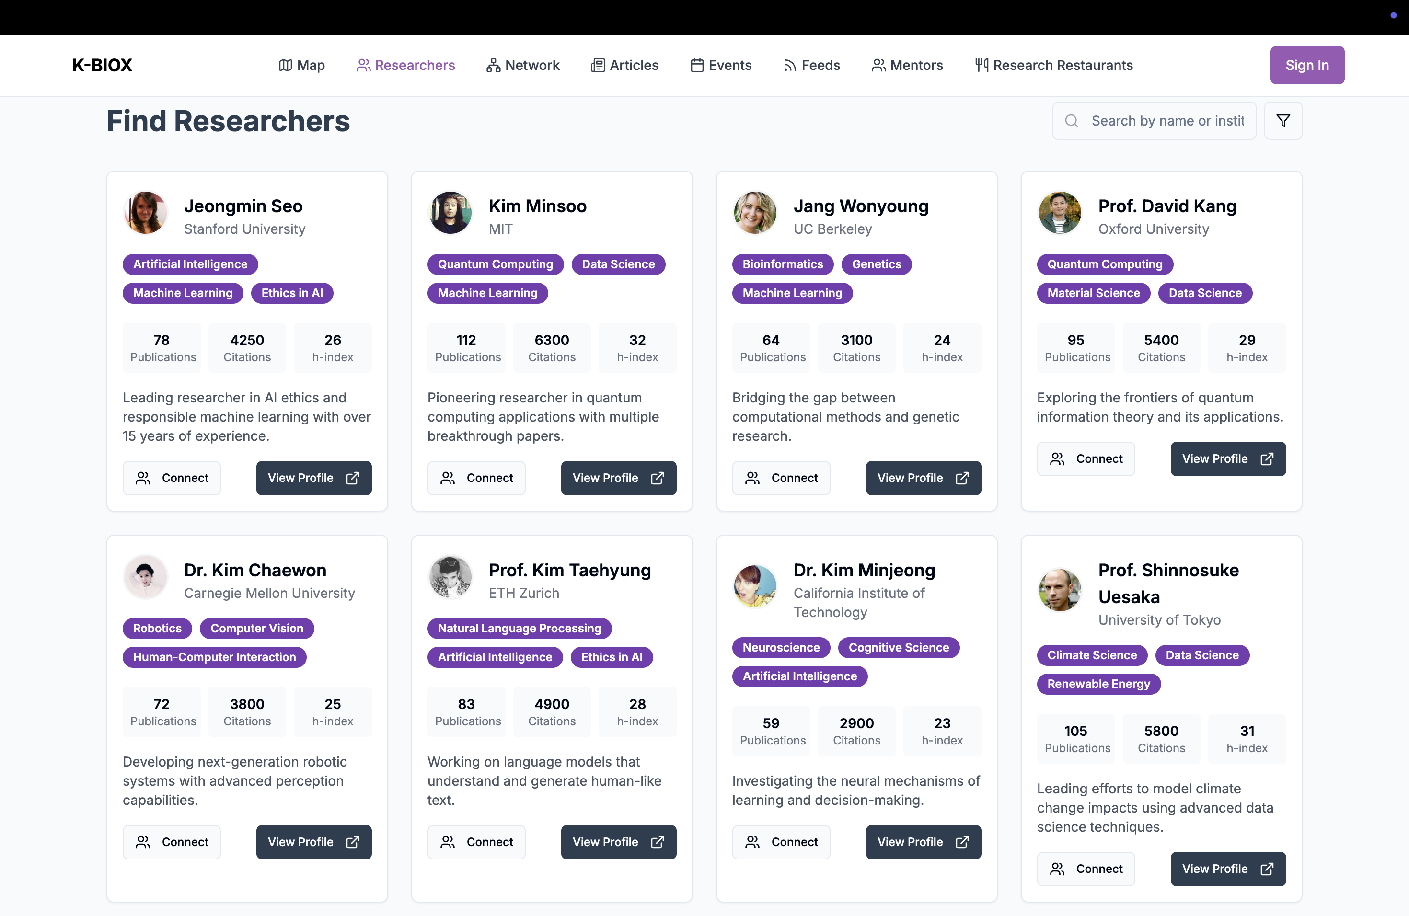View Profile of Prof. Shinnosuke Uesaka

pyautogui.click(x=1227, y=868)
